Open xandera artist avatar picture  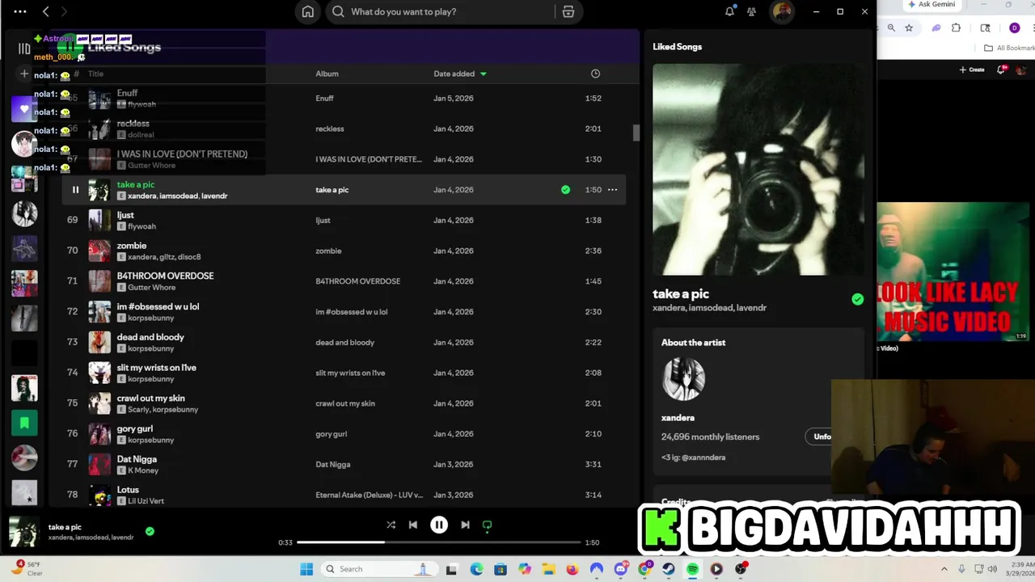683,378
